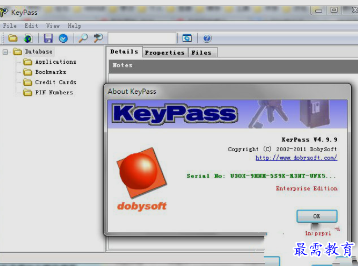Click the blue window screenshot toolbar icon
The image size is (358, 266).
tap(187, 38)
